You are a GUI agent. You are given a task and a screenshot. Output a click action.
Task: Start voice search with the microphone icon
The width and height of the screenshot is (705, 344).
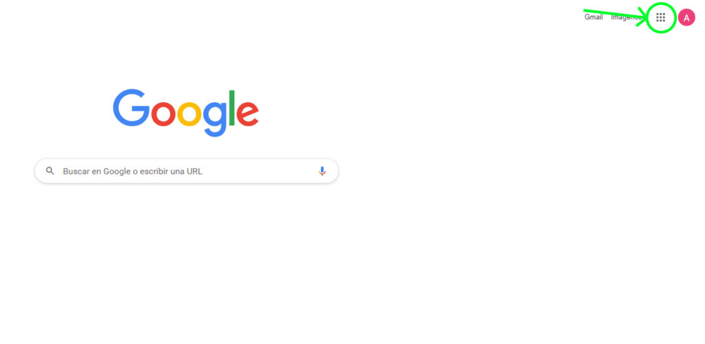322,171
